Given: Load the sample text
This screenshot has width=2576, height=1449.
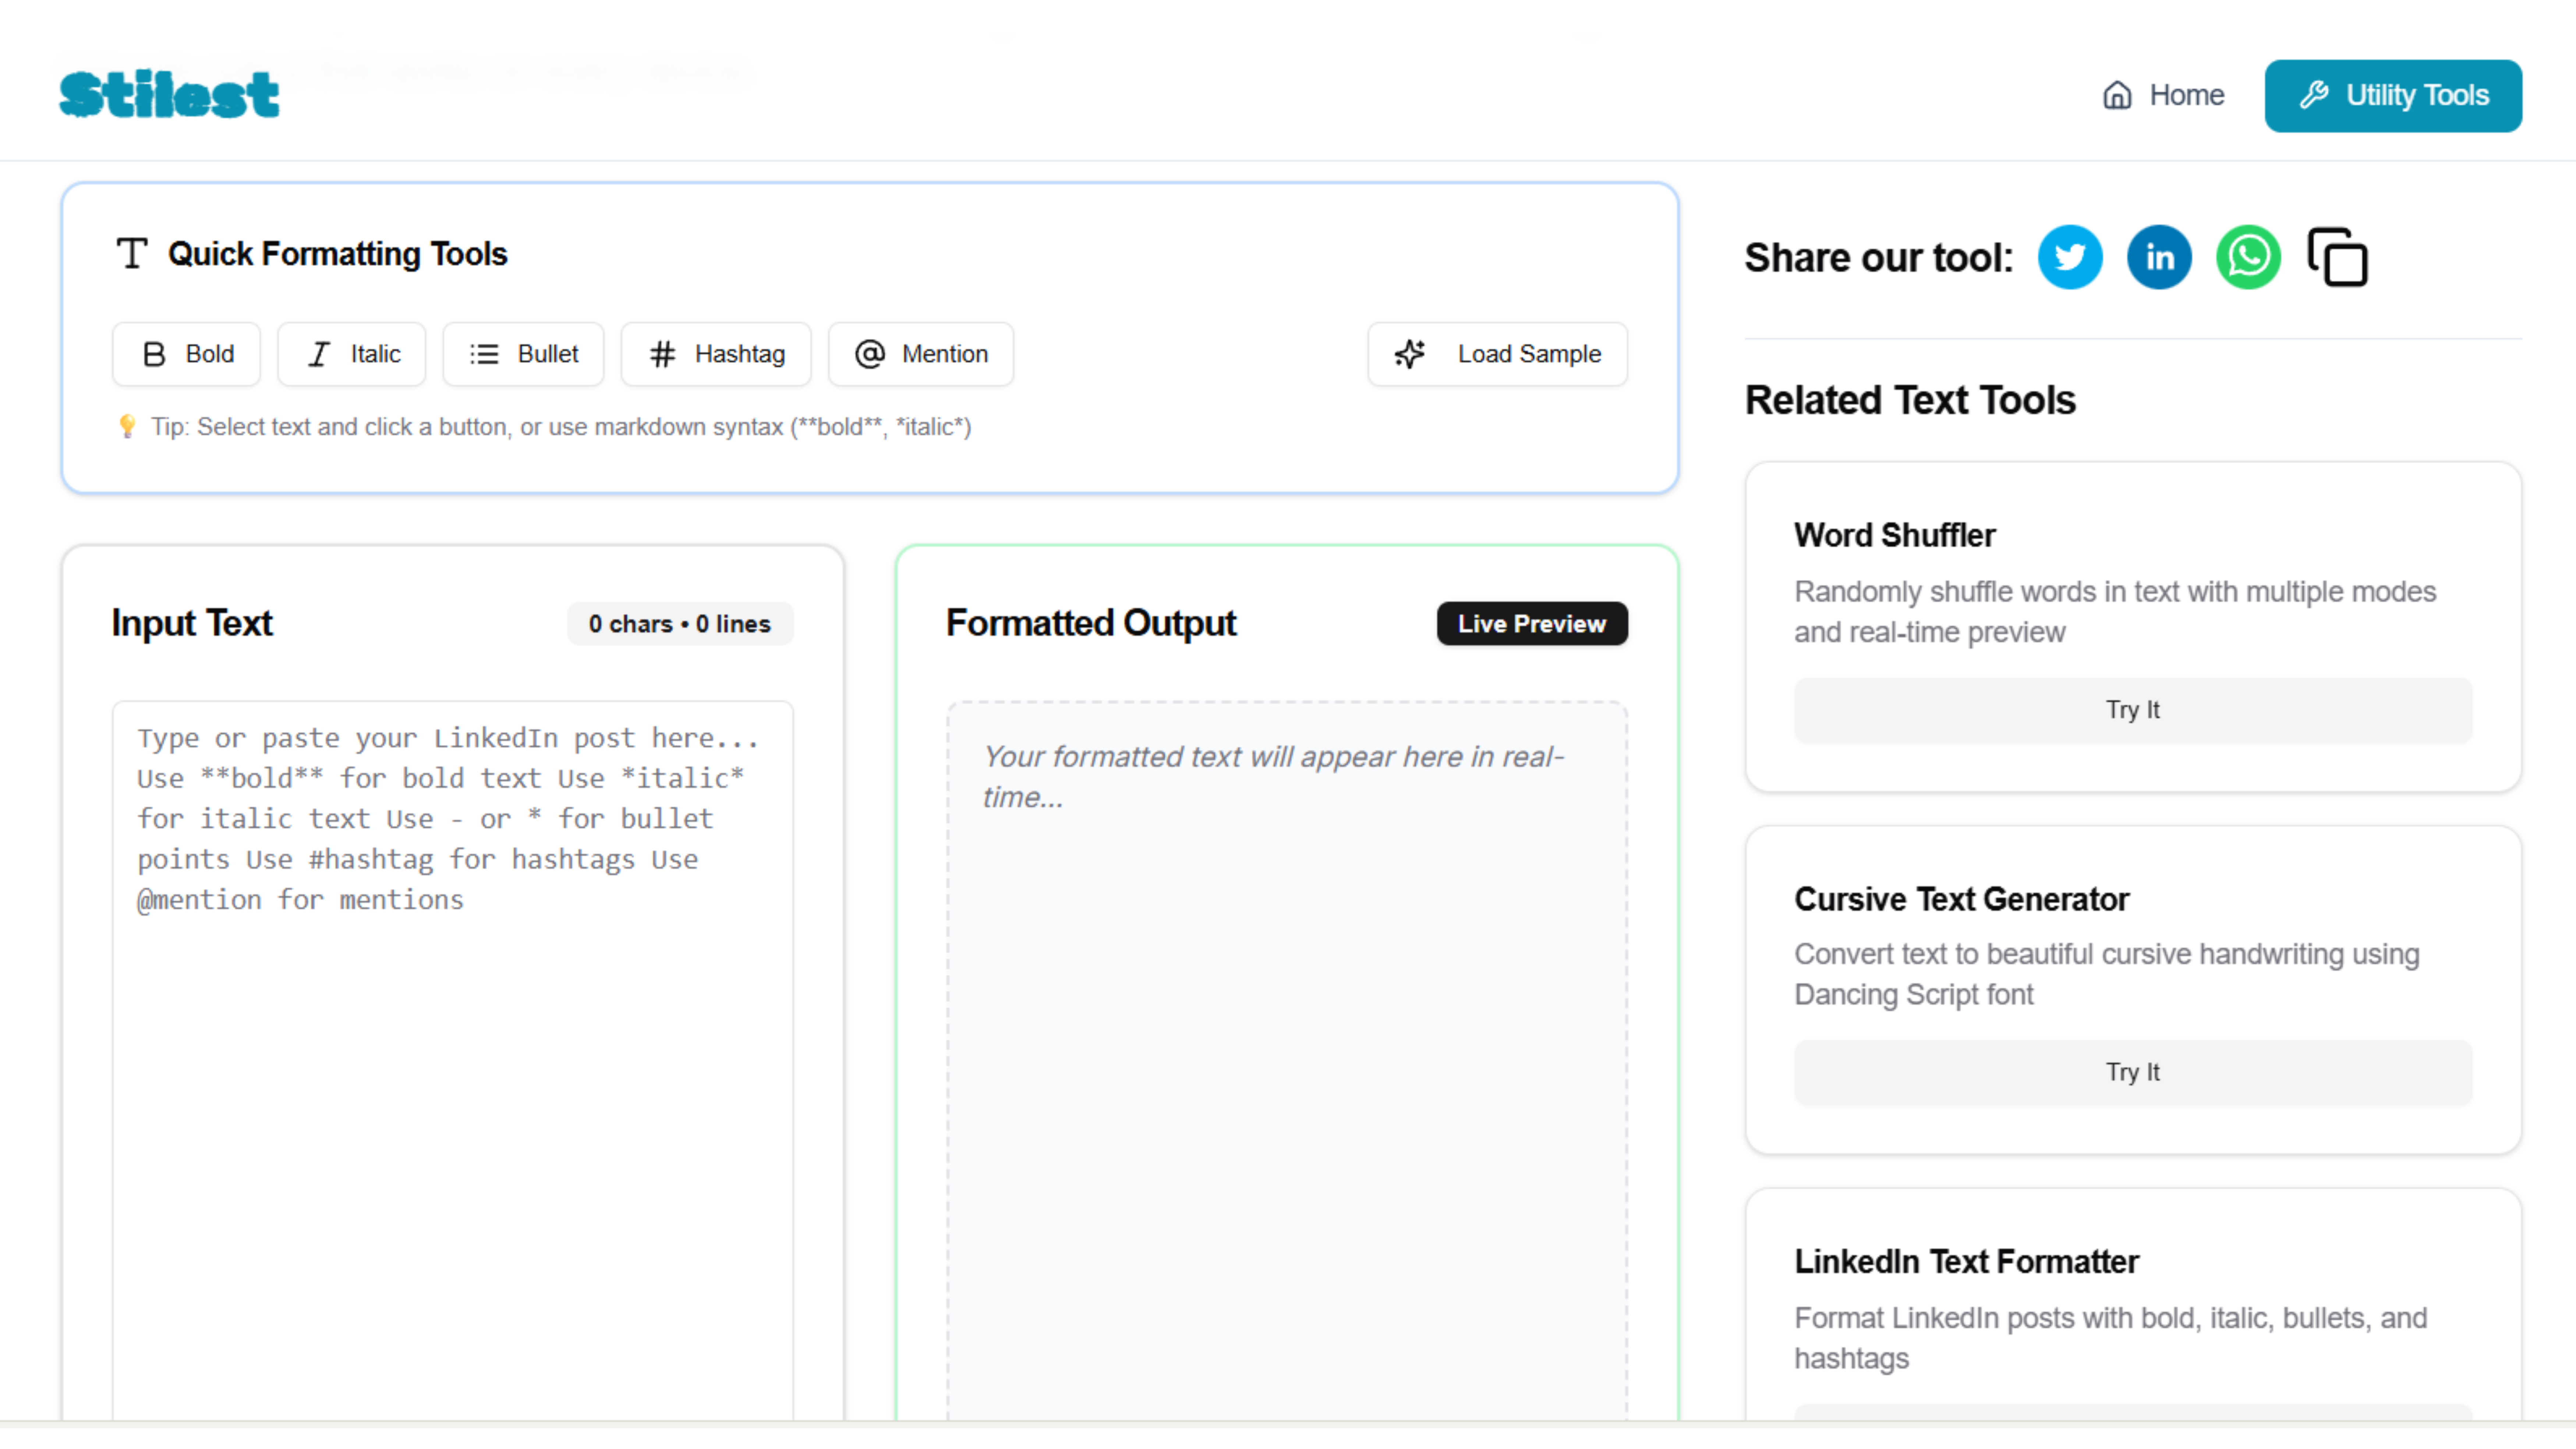Looking at the screenshot, I should [1497, 354].
